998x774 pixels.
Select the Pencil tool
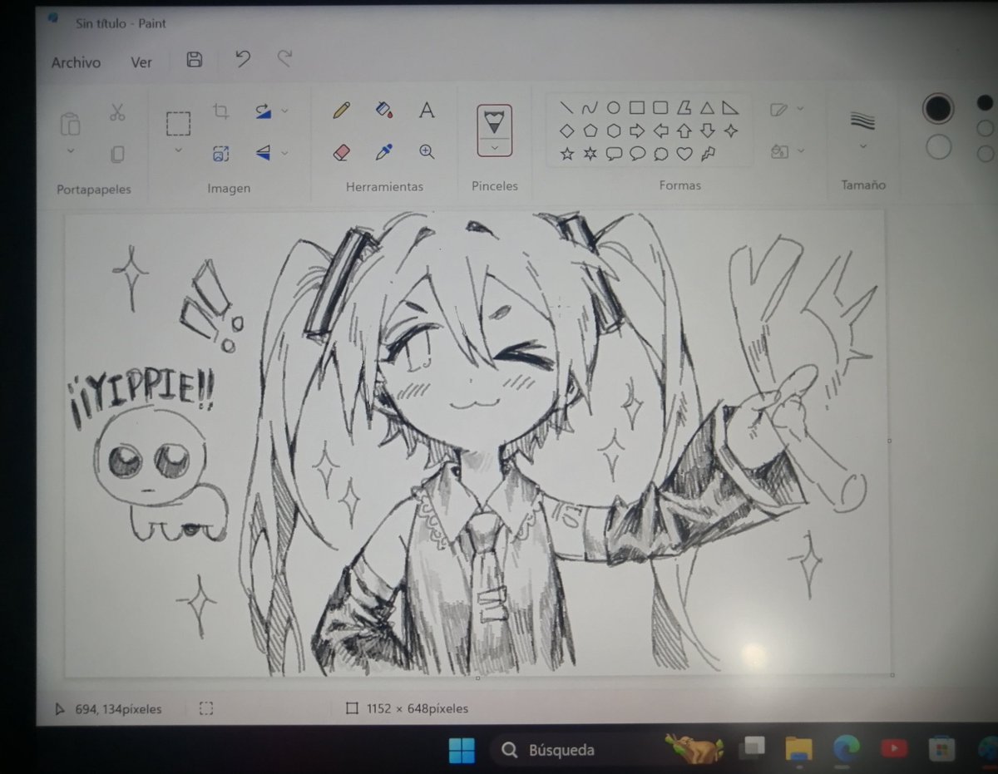click(x=342, y=111)
